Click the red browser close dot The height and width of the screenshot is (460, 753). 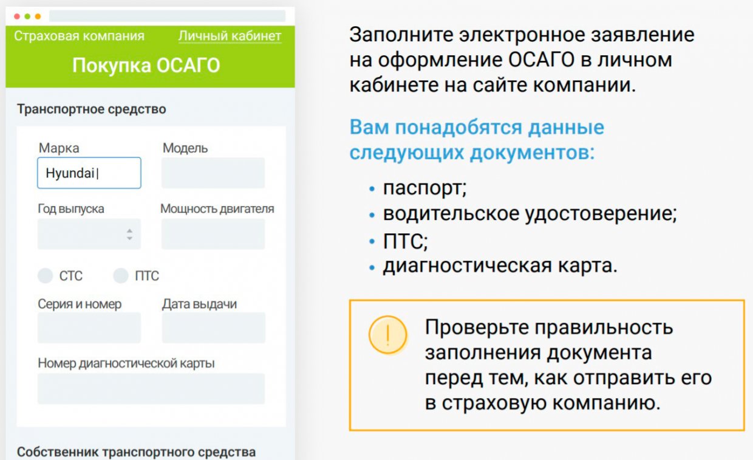[17, 16]
